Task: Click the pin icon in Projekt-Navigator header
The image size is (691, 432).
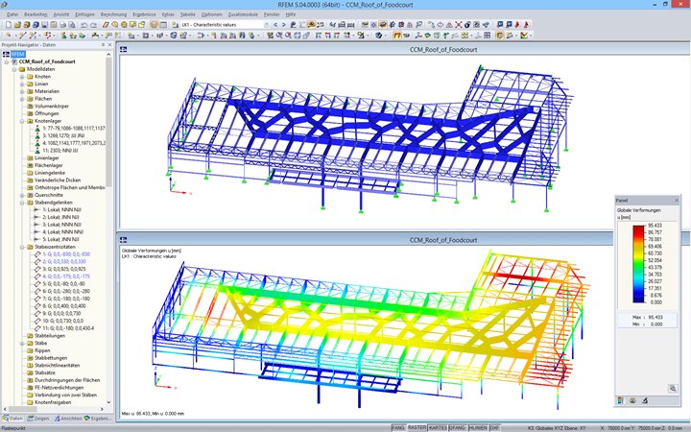Action: 103,44
